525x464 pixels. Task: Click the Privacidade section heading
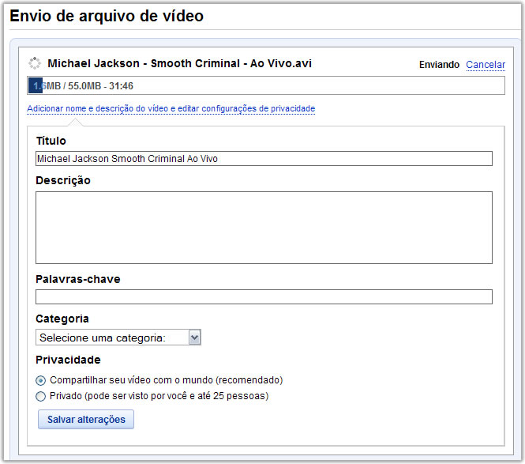(x=68, y=360)
